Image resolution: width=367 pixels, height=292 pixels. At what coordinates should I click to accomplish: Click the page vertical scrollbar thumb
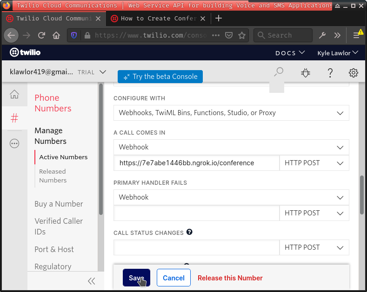(362, 195)
